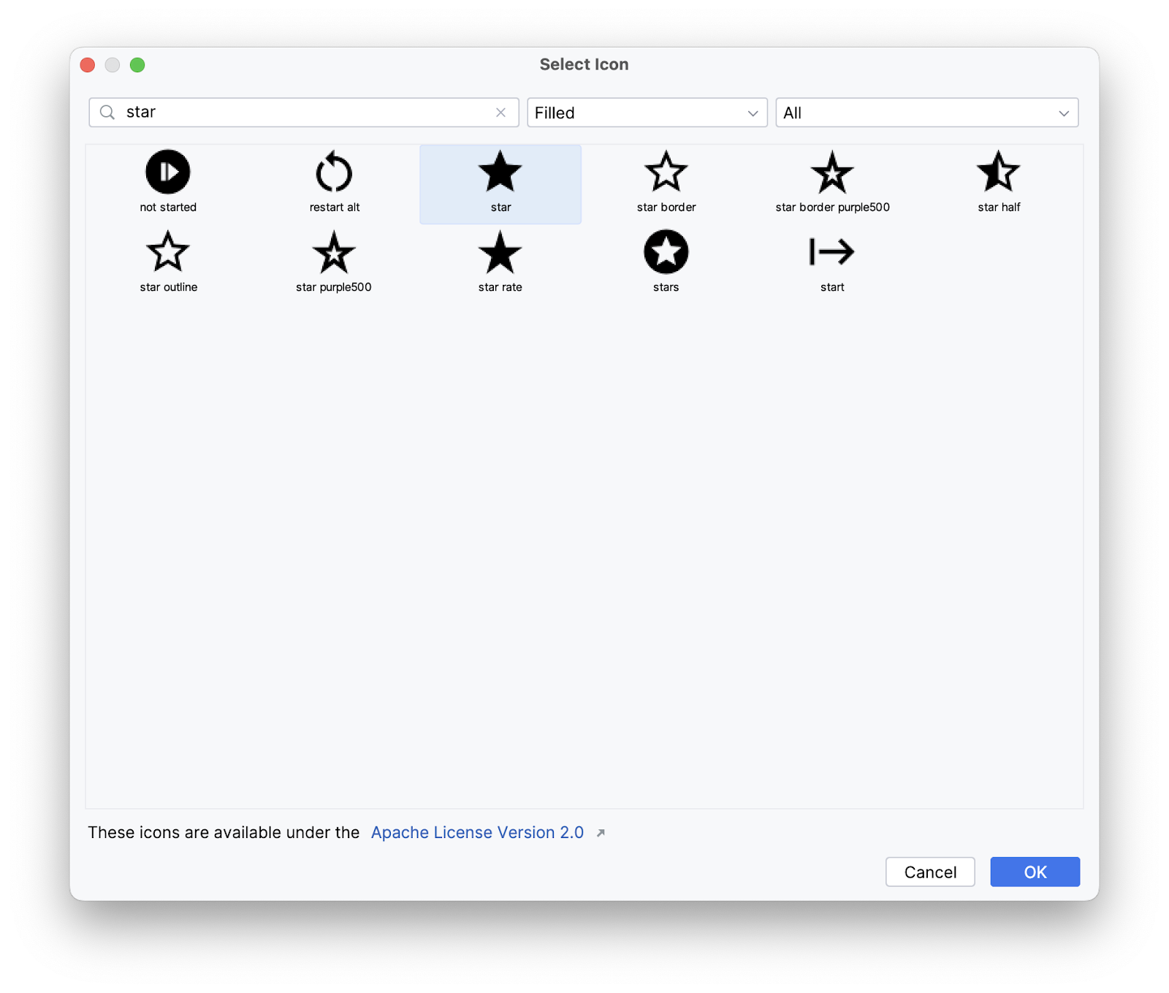The width and height of the screenshot is (1169, 993).
Task: Expand the All categories dropdown
Action: (926, 113)
